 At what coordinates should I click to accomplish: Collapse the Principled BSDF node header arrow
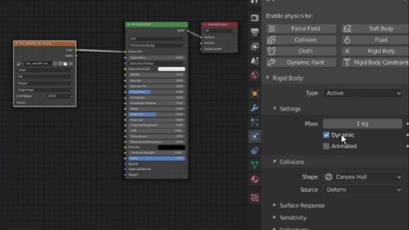pos(128,24)
